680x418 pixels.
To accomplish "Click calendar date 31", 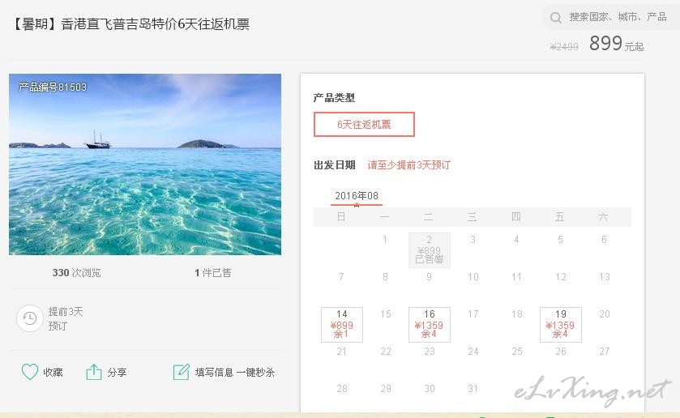I will [473, 389].
